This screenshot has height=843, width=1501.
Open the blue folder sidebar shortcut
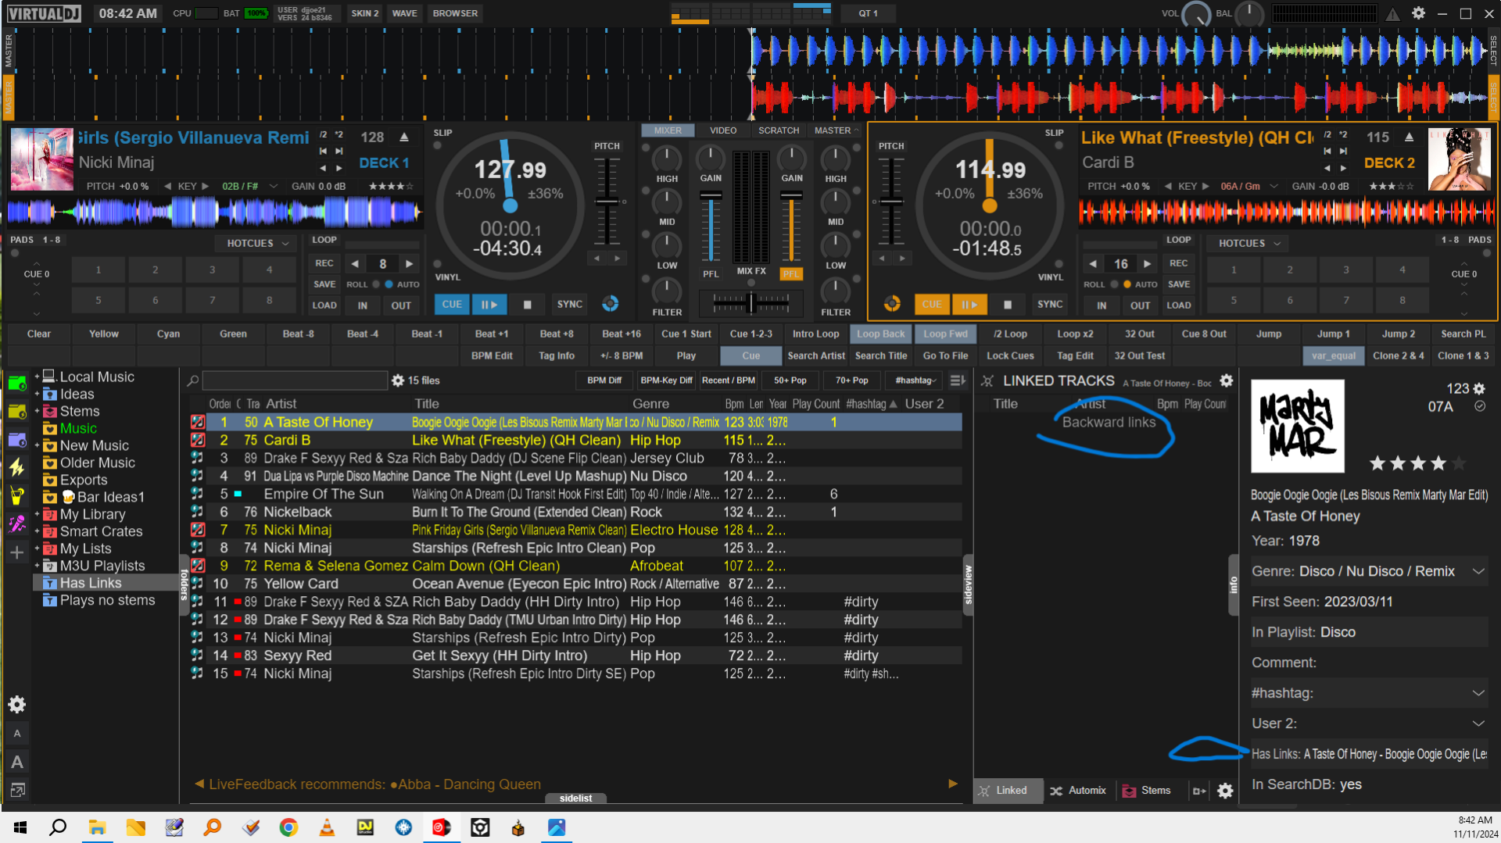(x=17, y=440)
